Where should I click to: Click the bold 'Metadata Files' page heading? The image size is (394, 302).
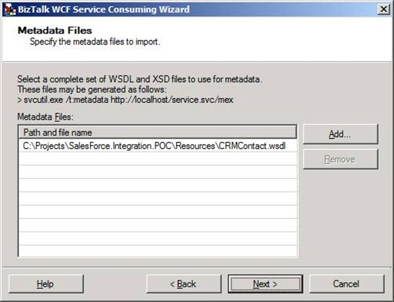click(x=55, y=30)
